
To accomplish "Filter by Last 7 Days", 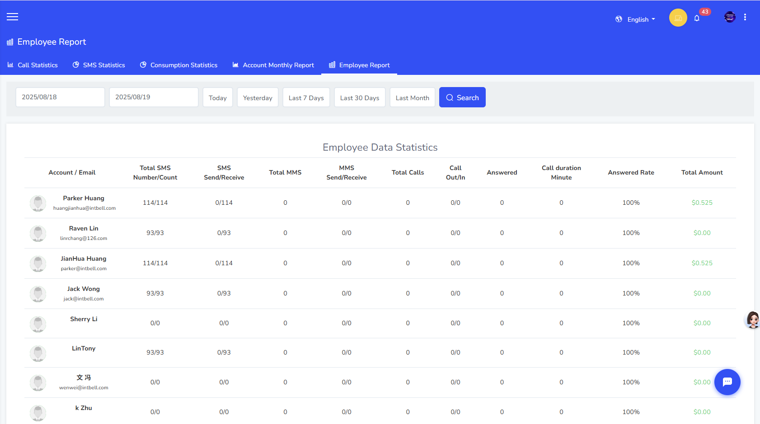I will coord(306,98).
